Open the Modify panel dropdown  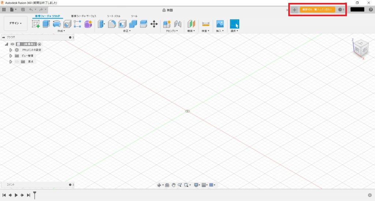tap(127, 31)
